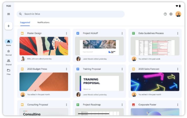
Task: Open the Data Guidelines Process thumbnail
Action: 155,46
